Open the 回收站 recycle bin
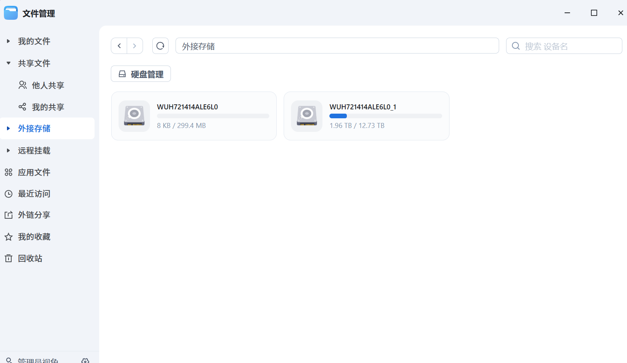This screenshot has height=363, width=627. pyautogui.click(x=30, y=258)
